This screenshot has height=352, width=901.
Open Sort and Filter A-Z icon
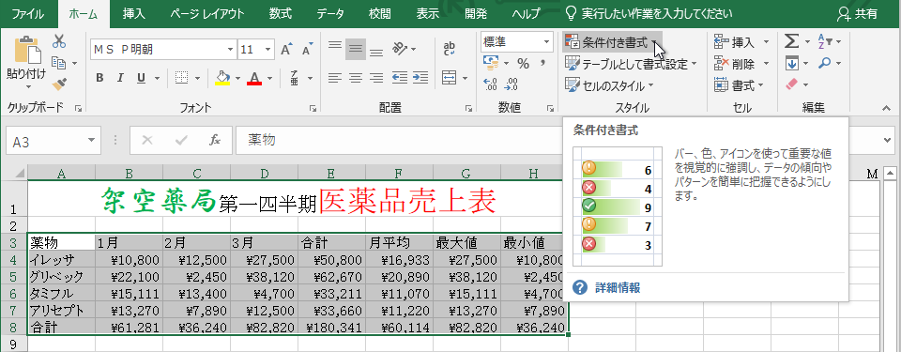pyautogui.click(x=825, y=41)
